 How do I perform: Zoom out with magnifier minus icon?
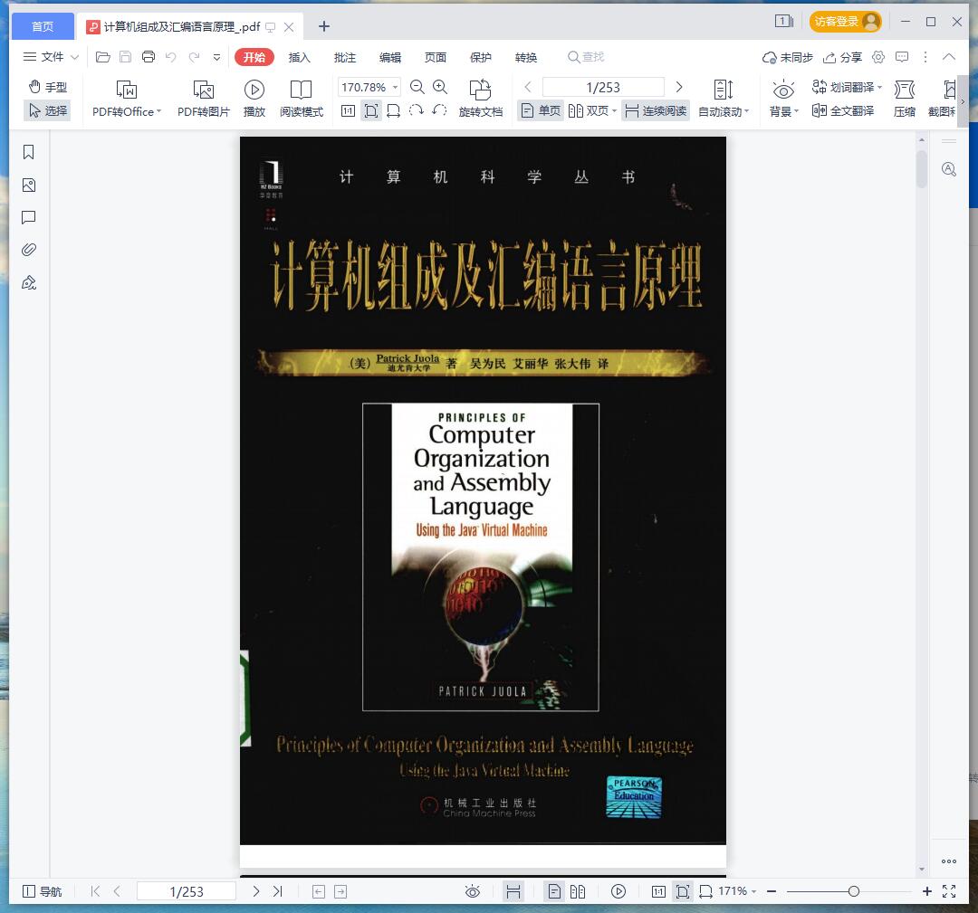pyautogui.click(x=417, y=87)
